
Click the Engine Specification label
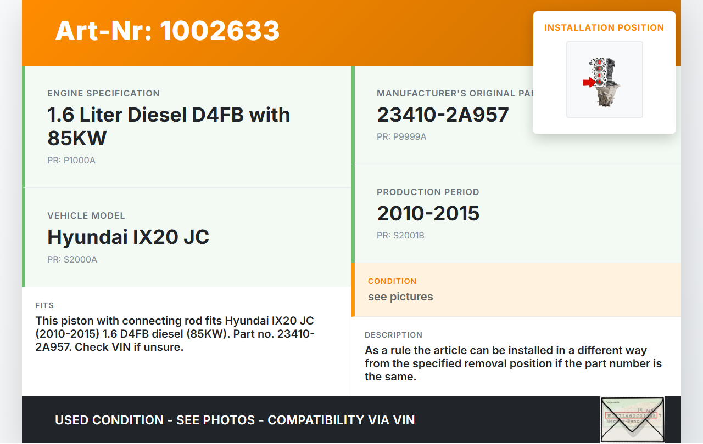pyautogui.click(x=103, y=93)
